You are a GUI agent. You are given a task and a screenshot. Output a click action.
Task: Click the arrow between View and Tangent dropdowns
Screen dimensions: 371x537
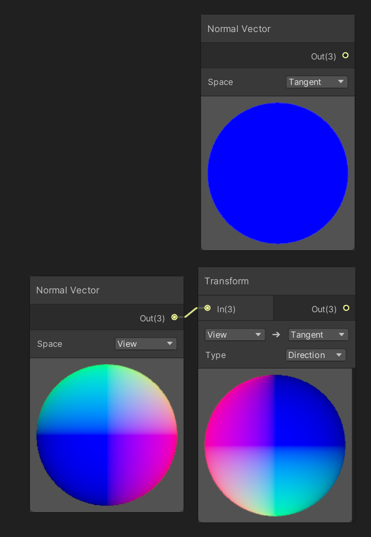276,335
